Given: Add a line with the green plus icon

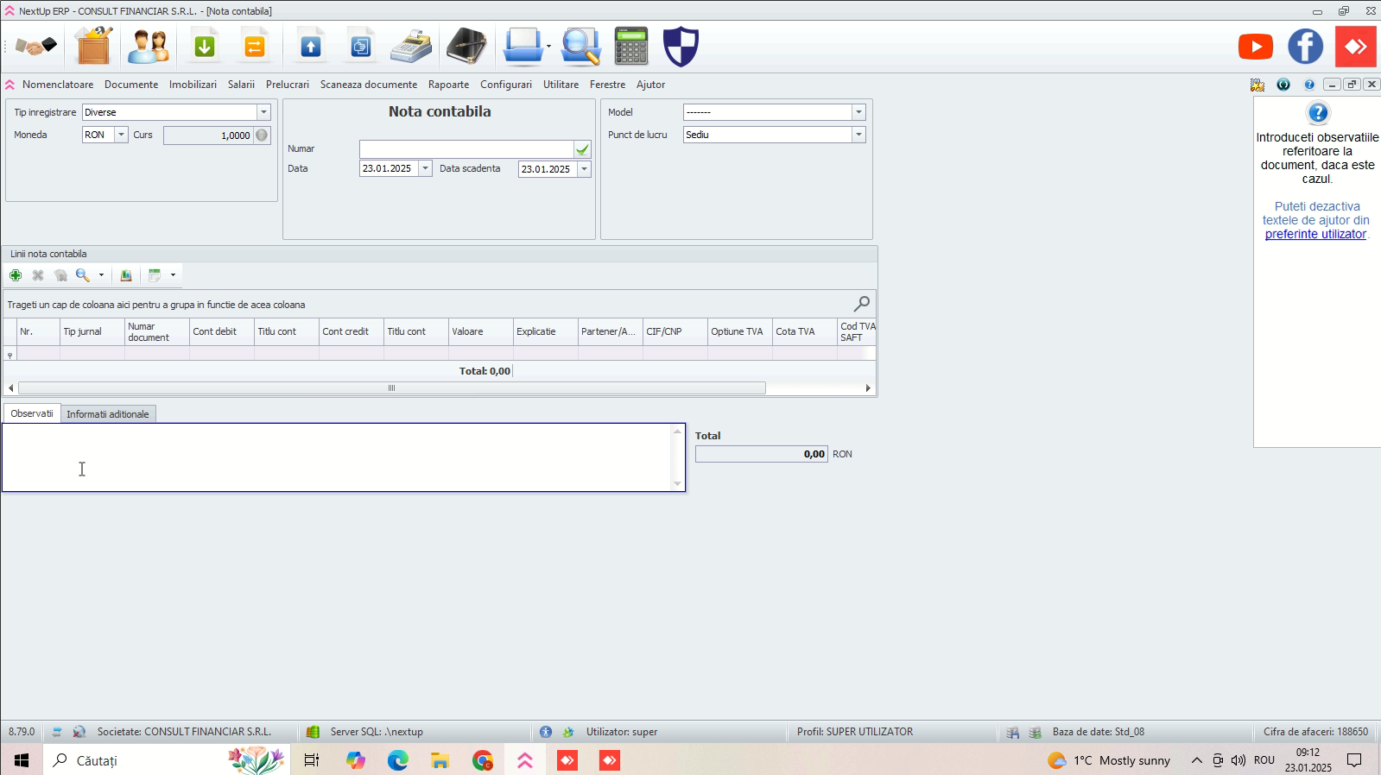Looking at the screenshot, I should point(16,275).
